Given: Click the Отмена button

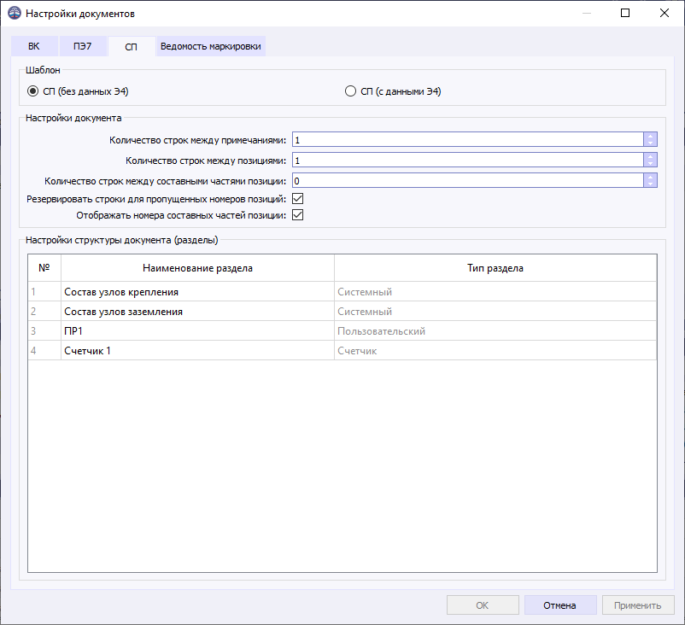Looking at the screenshot, I should pyautogui.click(x=560, y=605).
